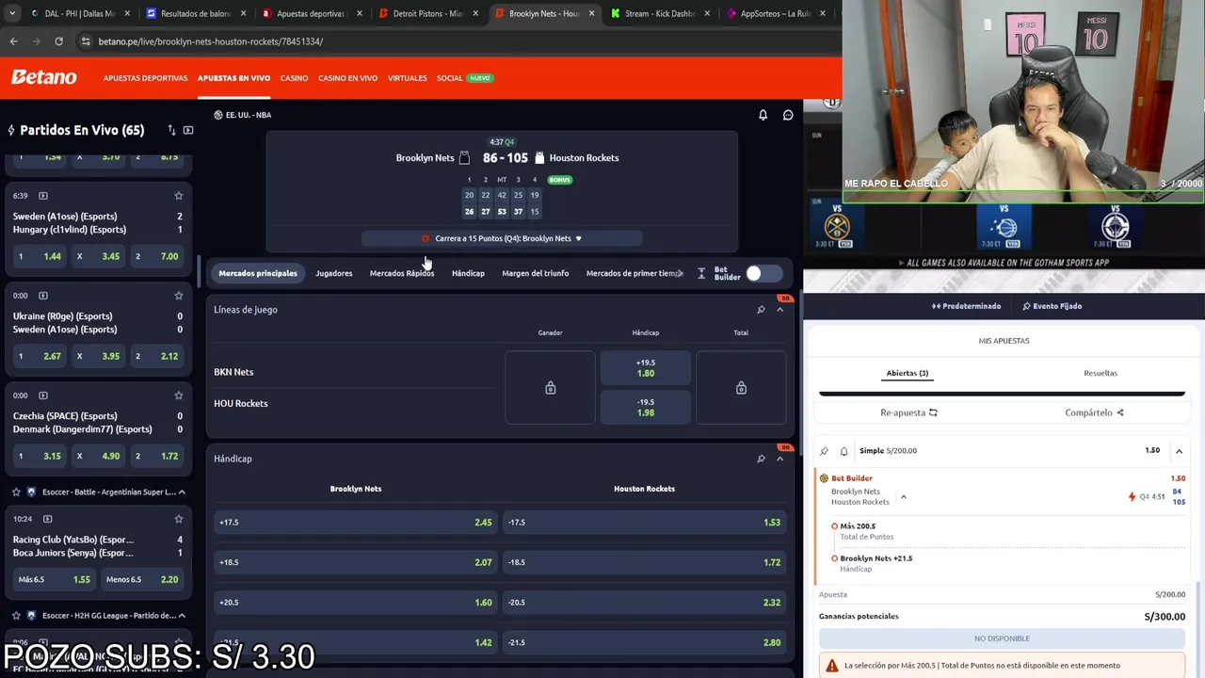This screenshot has width=1205, height=678.
Task: Click the sort arrows icon beside Partidos En Vivo
Action: tap(171, 130)
